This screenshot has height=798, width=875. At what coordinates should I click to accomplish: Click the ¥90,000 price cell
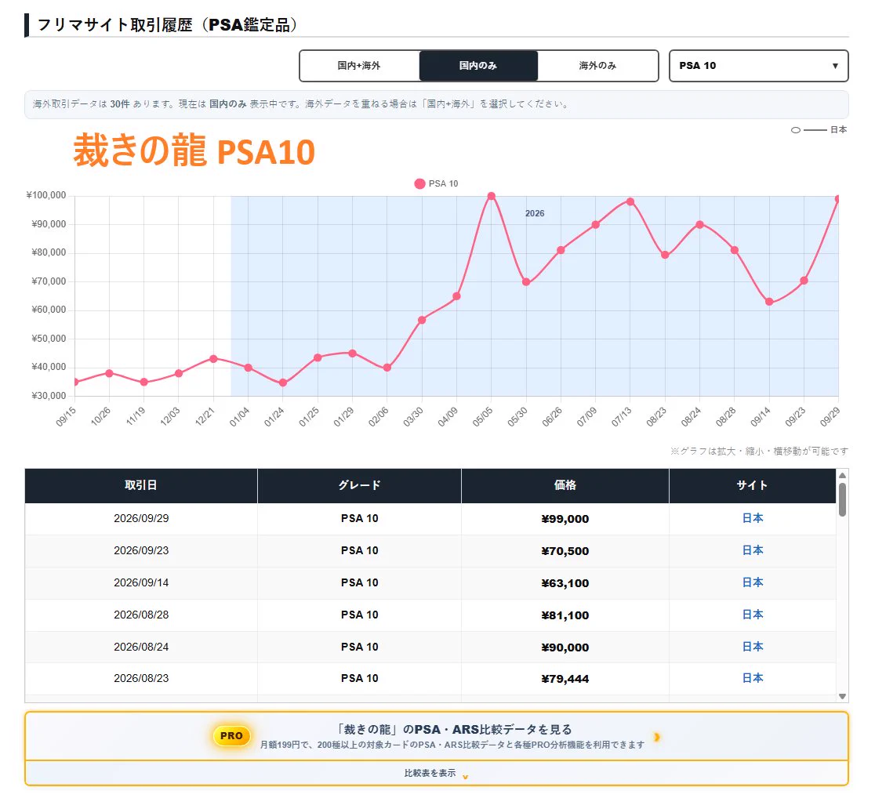pos(565,647)
